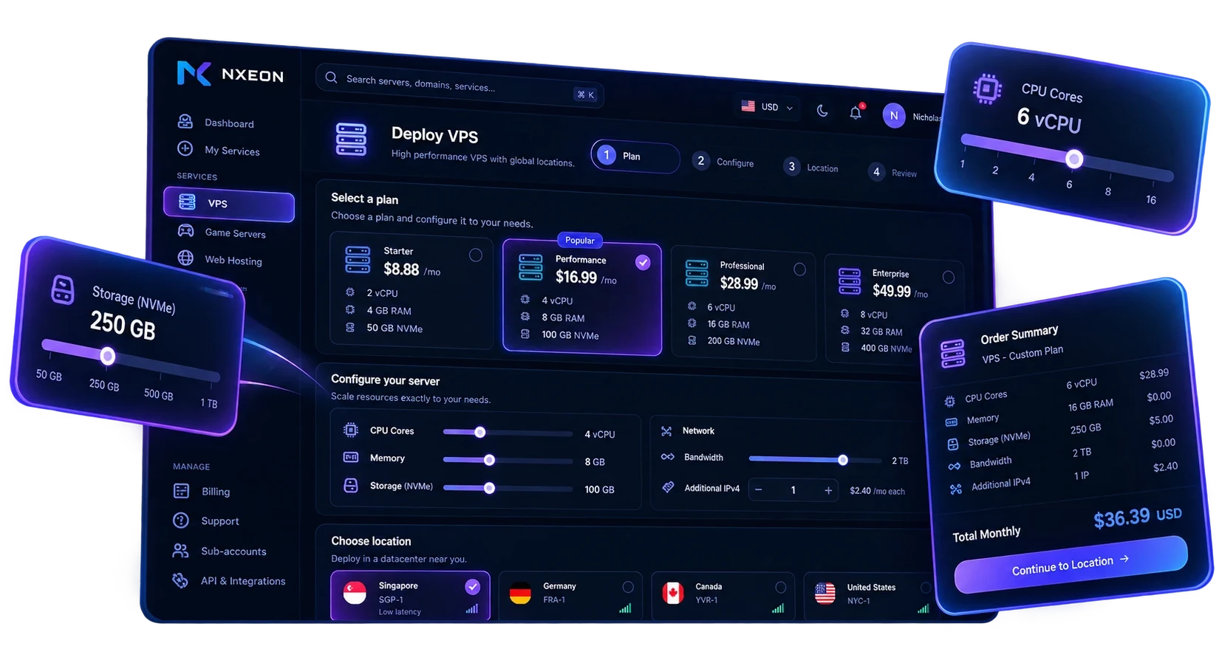Viewport: 1222px width, 663px height.
Task: Open Web Hosting globe icon
Action: [x=185, y=258]
